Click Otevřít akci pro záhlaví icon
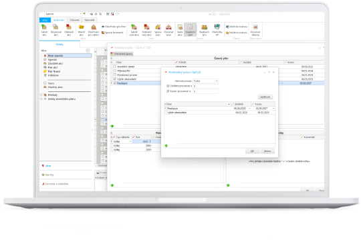The image size is (361, 250). tap(94, 27)
